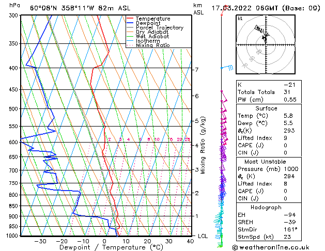
Task: Click the 400 hPa pressure label
Action: (x=14, y=68)
